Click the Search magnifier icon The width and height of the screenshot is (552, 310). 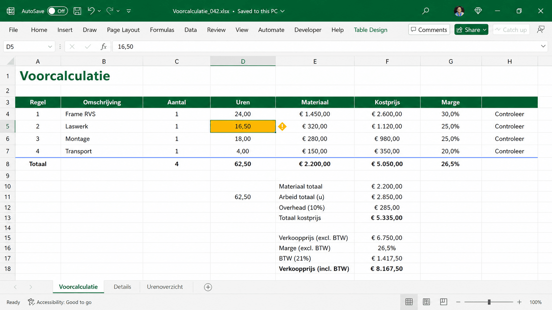tap(426, 11)
